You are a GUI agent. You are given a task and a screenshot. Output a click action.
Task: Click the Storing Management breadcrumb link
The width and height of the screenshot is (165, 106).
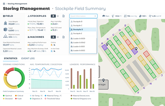pos(17,4)
